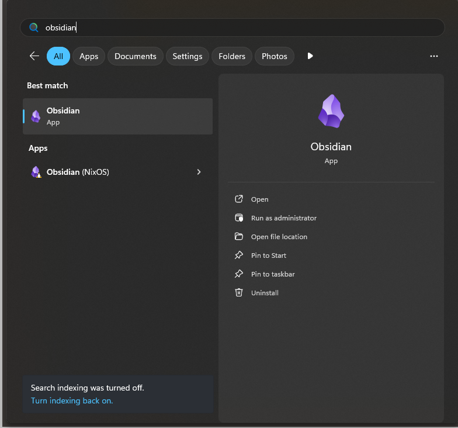
Task: Click Open in the details pane
Action: pyautogui.click(x=259, y=199)
